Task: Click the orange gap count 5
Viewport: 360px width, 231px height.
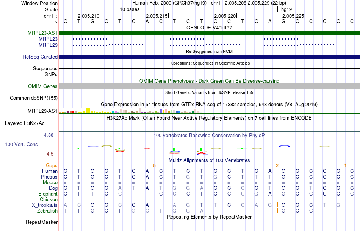Action: tap(154, 165)
